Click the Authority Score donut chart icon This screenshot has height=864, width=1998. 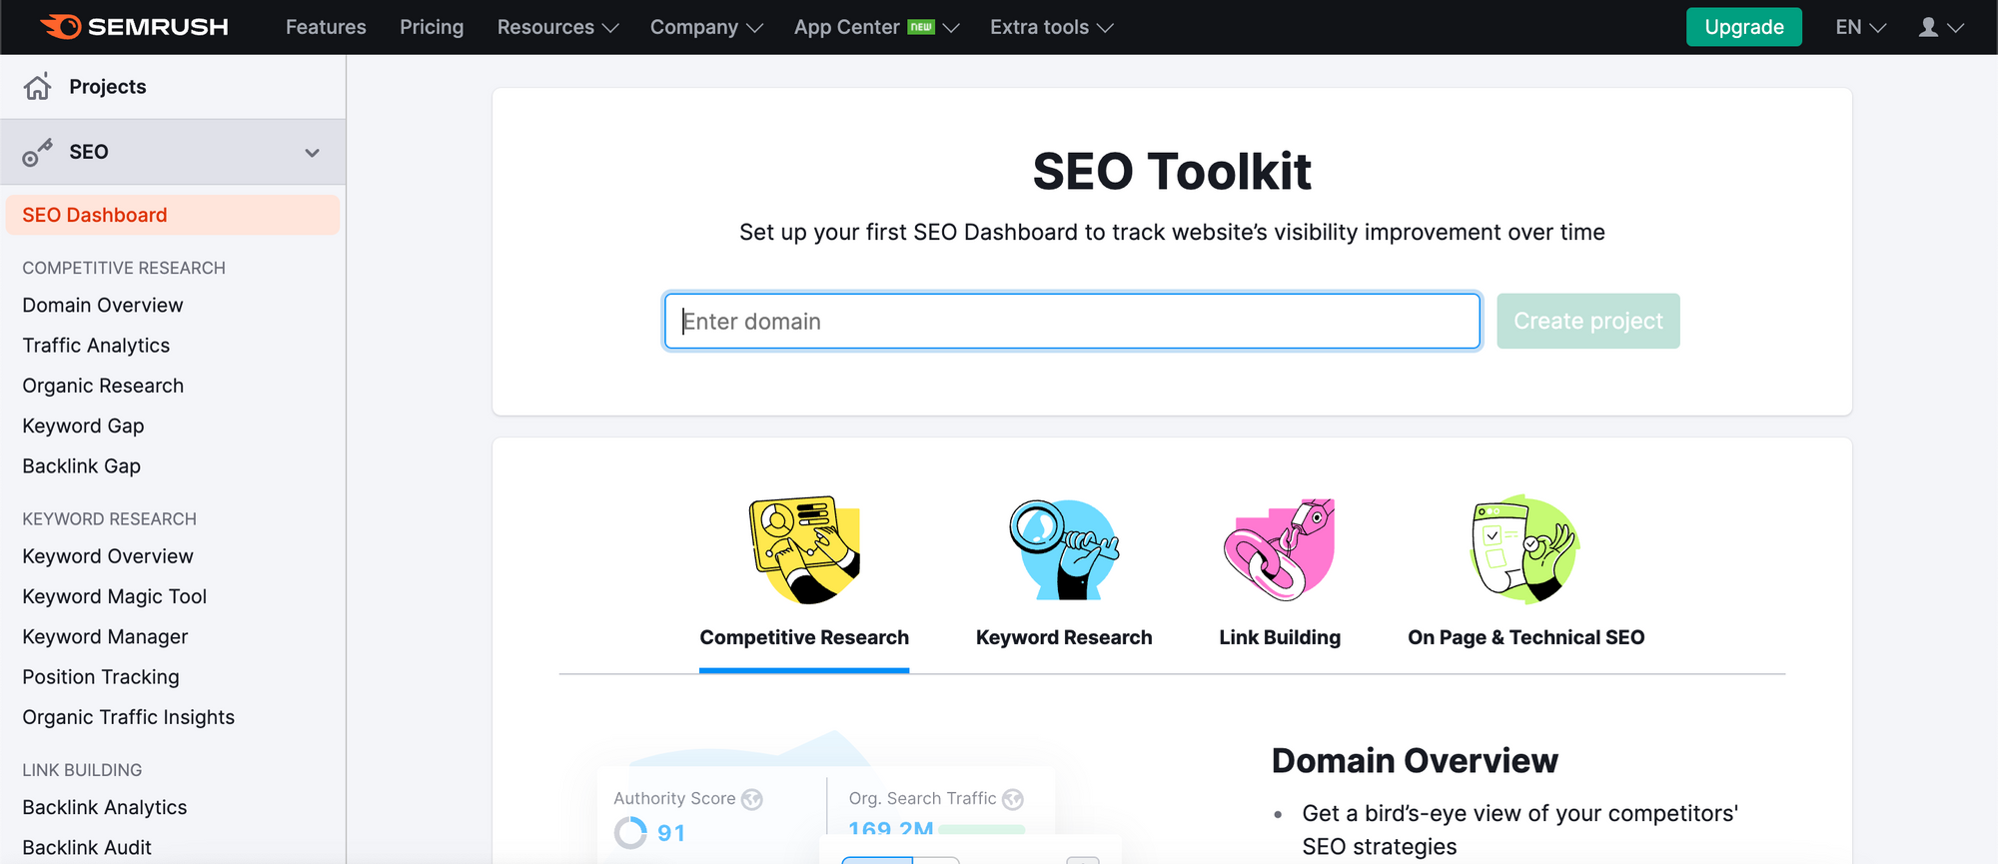tap(630, 833)
